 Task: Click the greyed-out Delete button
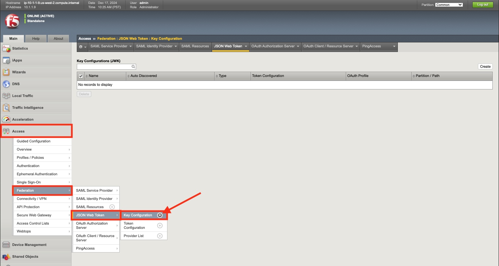[84, 94]
